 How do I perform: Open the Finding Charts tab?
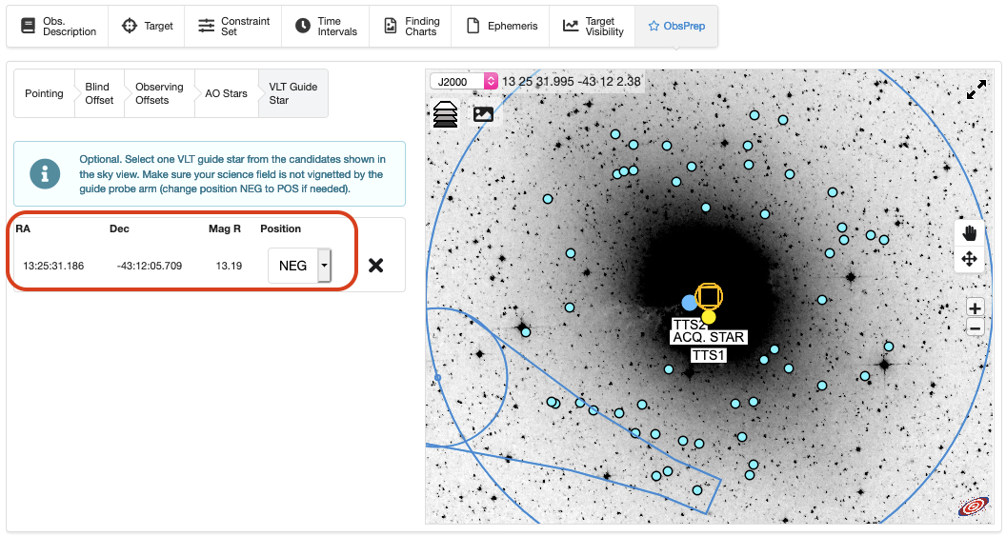[x=411, y=27]
